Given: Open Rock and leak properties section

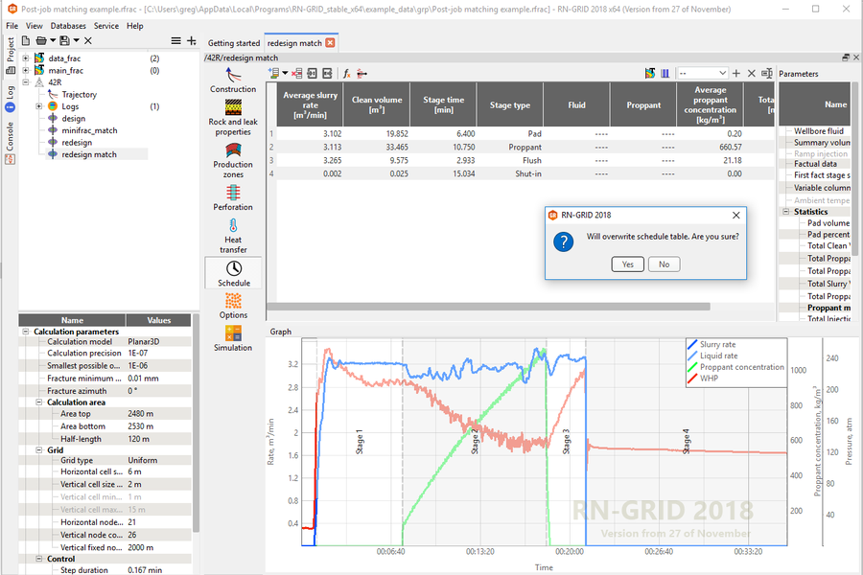Looking at the screenshot, I should 233,116.
